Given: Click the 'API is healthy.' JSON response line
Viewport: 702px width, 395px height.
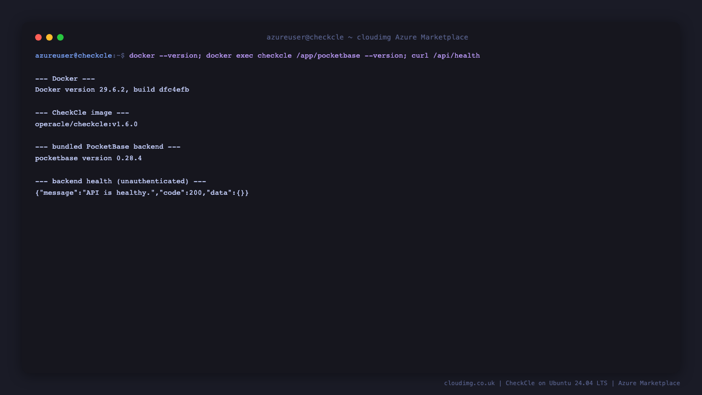Looking at the screenshot, I should tap(142, 193).
